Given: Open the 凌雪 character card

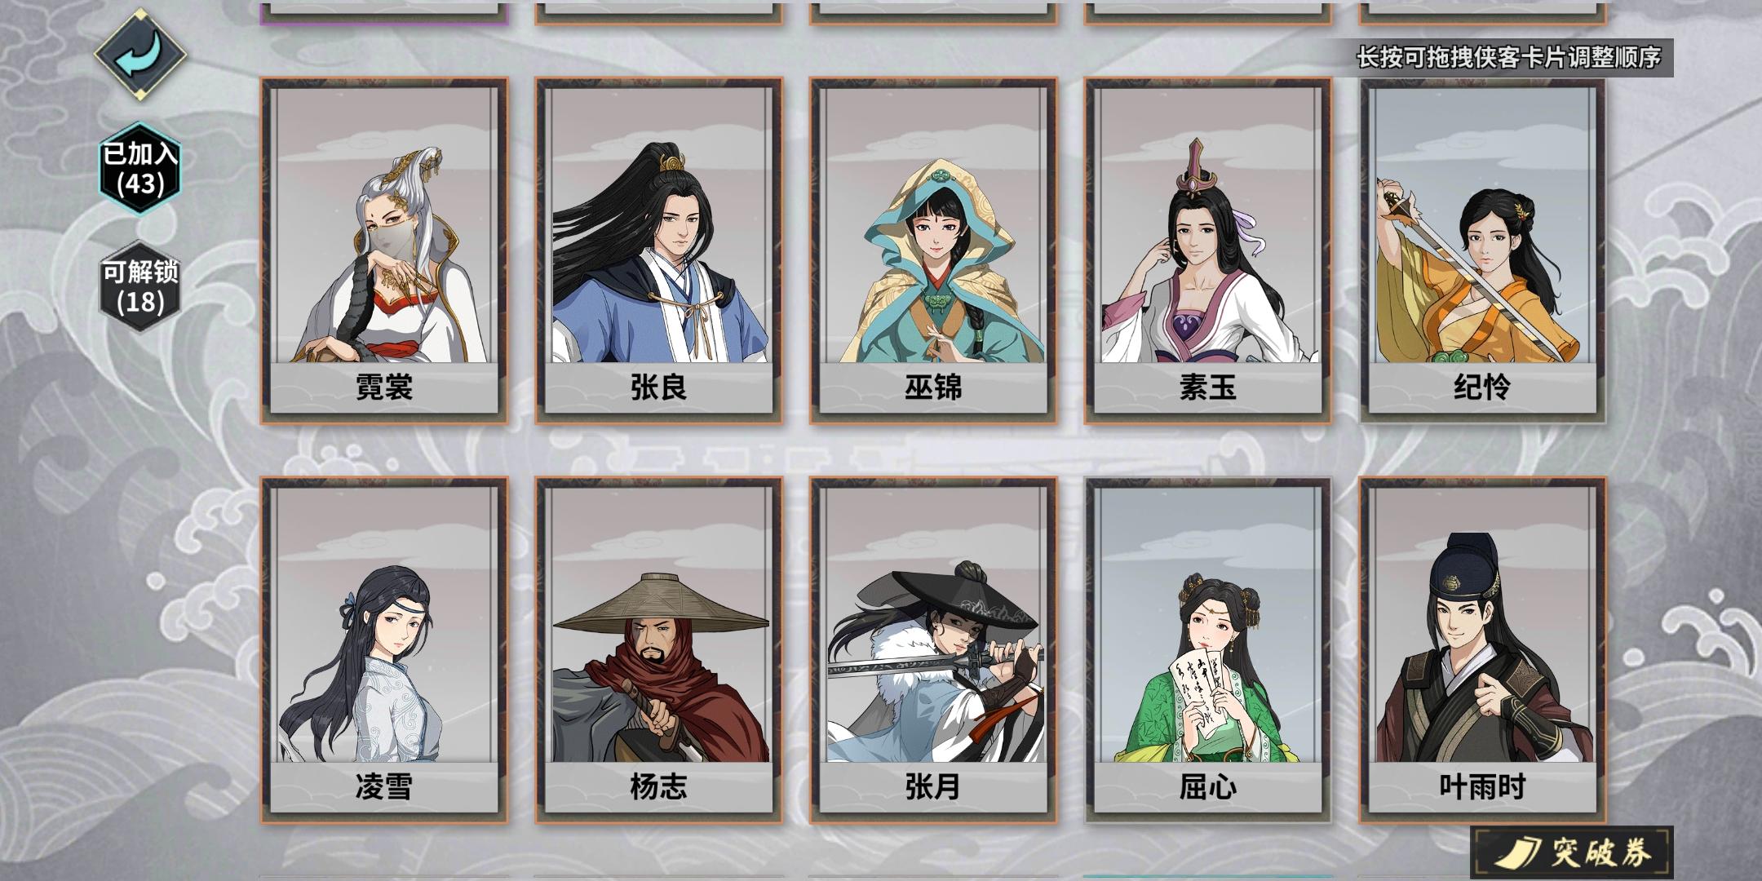Looking at the screenshot, I should [384, 650].
